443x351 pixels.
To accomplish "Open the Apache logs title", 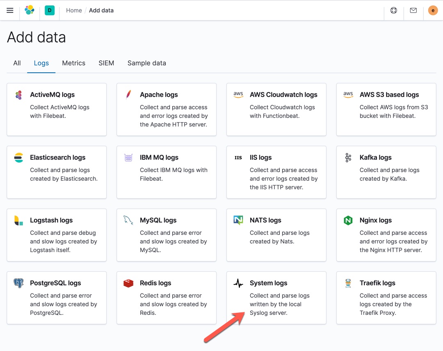I will (159, 95).
